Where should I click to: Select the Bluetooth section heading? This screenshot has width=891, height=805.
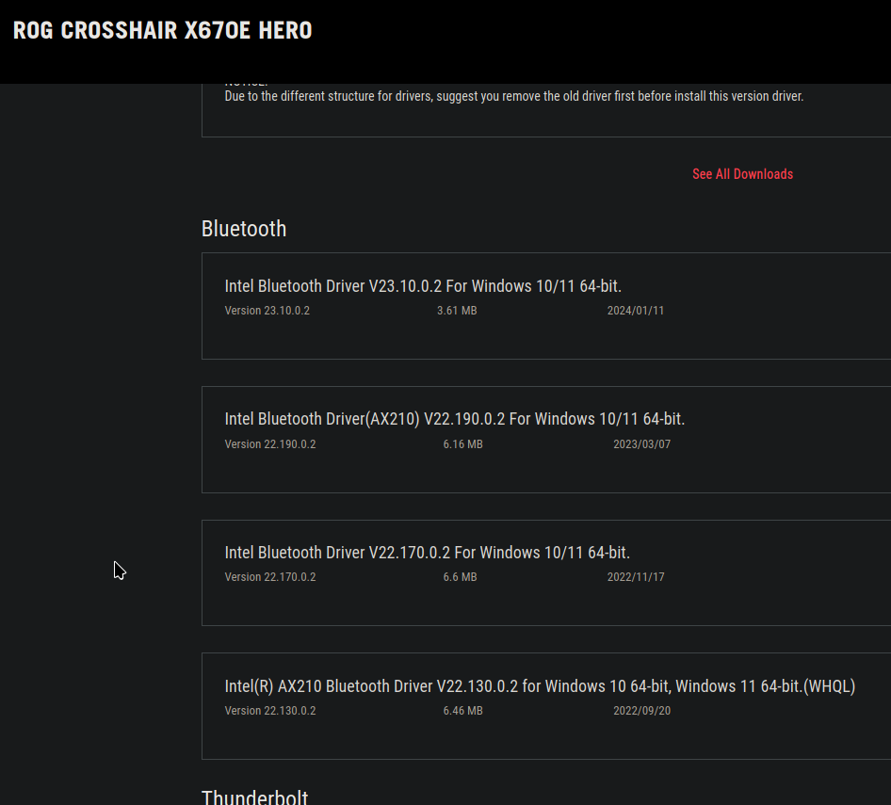pos(244,229)
